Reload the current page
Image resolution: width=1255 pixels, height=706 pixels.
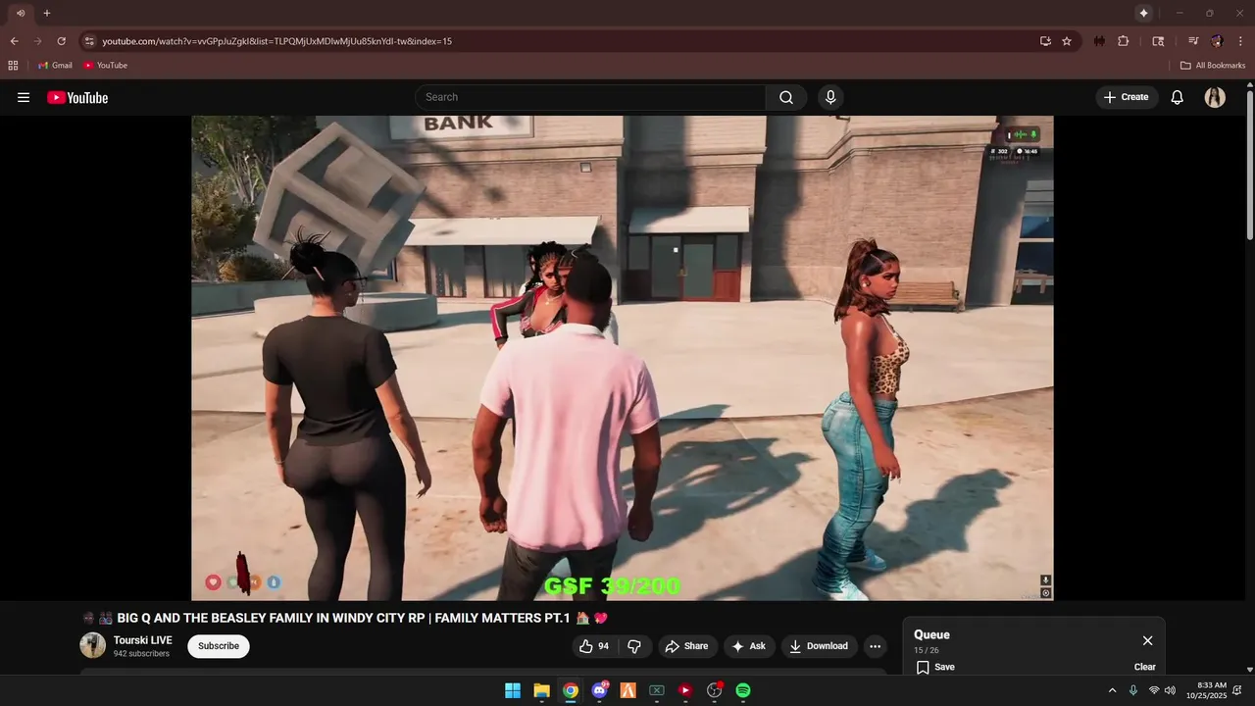coord(61,41)
